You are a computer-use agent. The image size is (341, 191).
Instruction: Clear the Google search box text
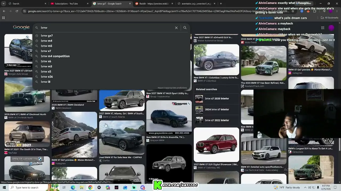click(x=176, y=28)
